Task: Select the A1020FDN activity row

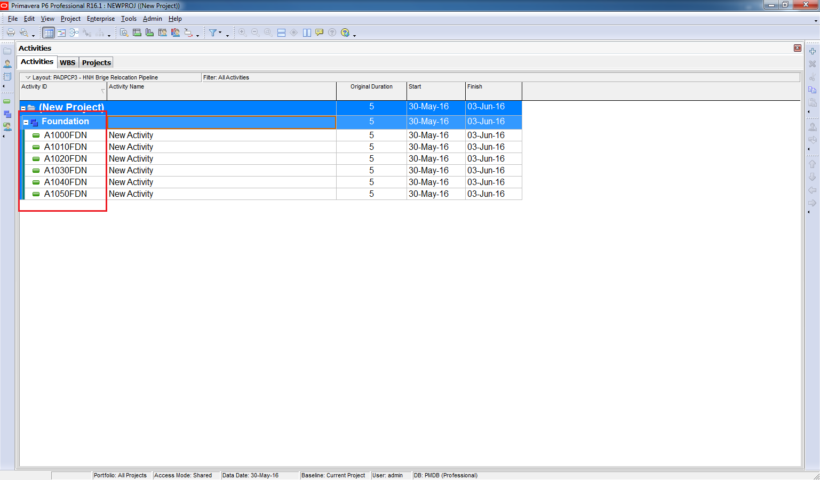Action: [x=65, y=159]
